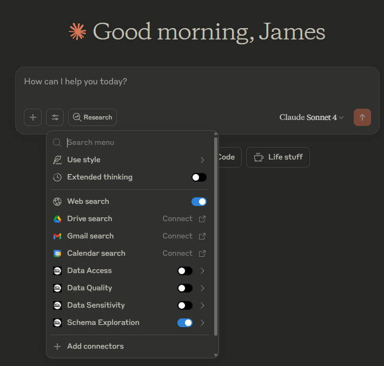The image size is (384, 366).
Task: Open the Claude Sonnet 4 model selector
Action: [312, 117]
